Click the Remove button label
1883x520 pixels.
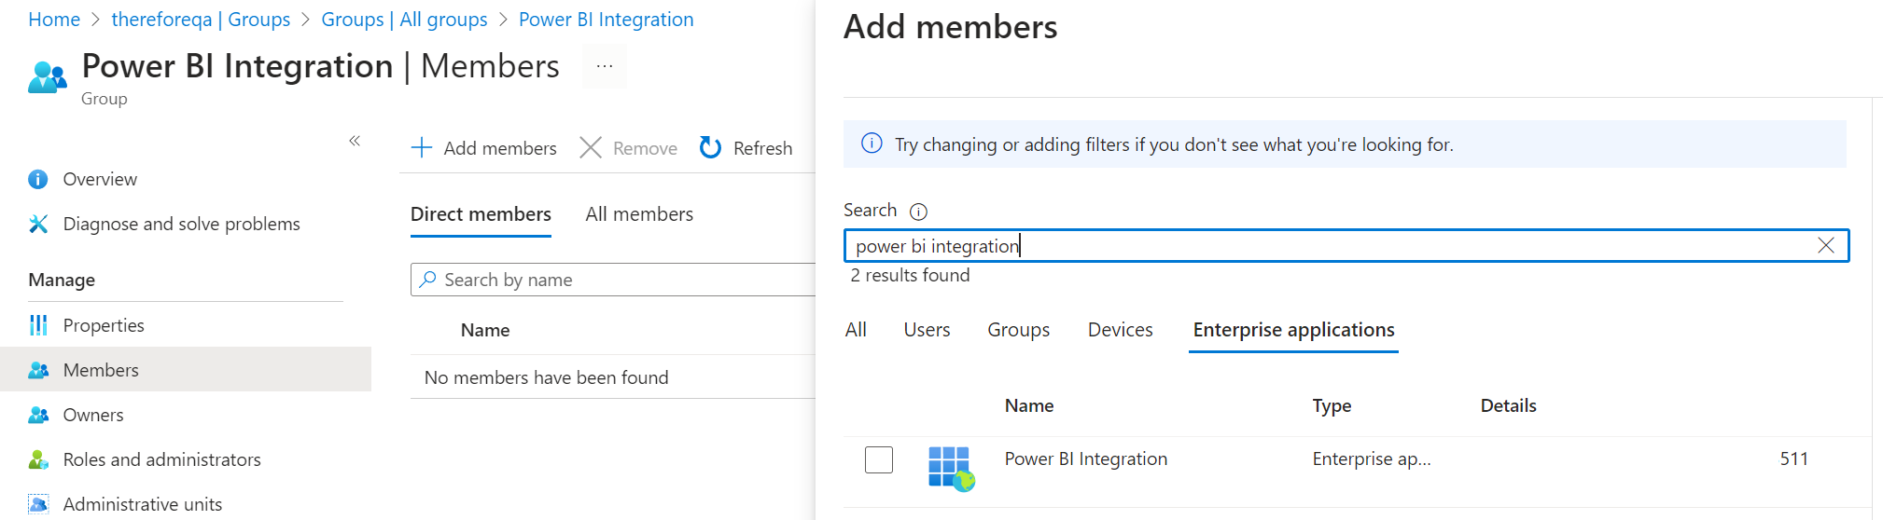click(645, 148)
